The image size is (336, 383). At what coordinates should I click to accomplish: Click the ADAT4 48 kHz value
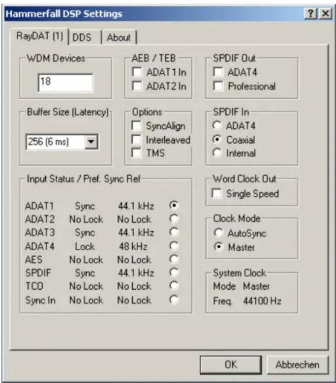(133, 246)
